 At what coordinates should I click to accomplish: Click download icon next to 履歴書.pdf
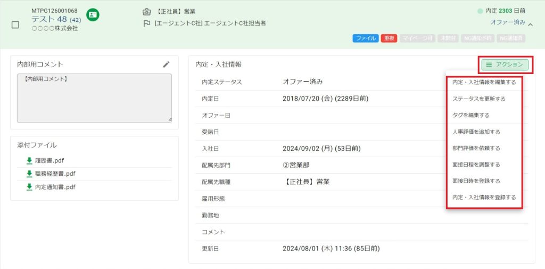(x=29, y=160)
